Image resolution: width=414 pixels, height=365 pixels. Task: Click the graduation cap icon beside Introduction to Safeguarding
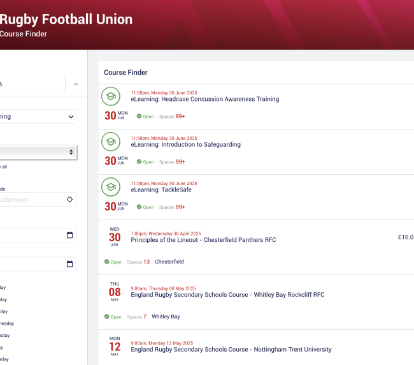[111, 142]
